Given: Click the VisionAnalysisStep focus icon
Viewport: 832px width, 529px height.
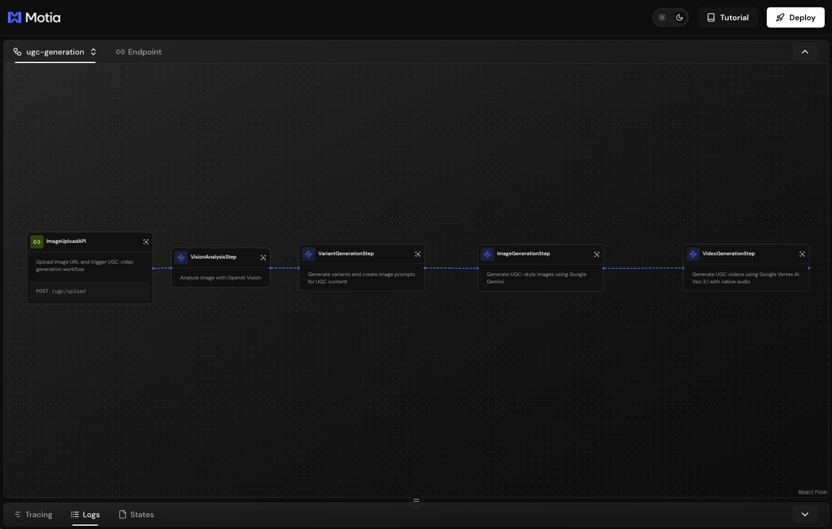Looking at the screenshot, I should [x=263, y=257].
